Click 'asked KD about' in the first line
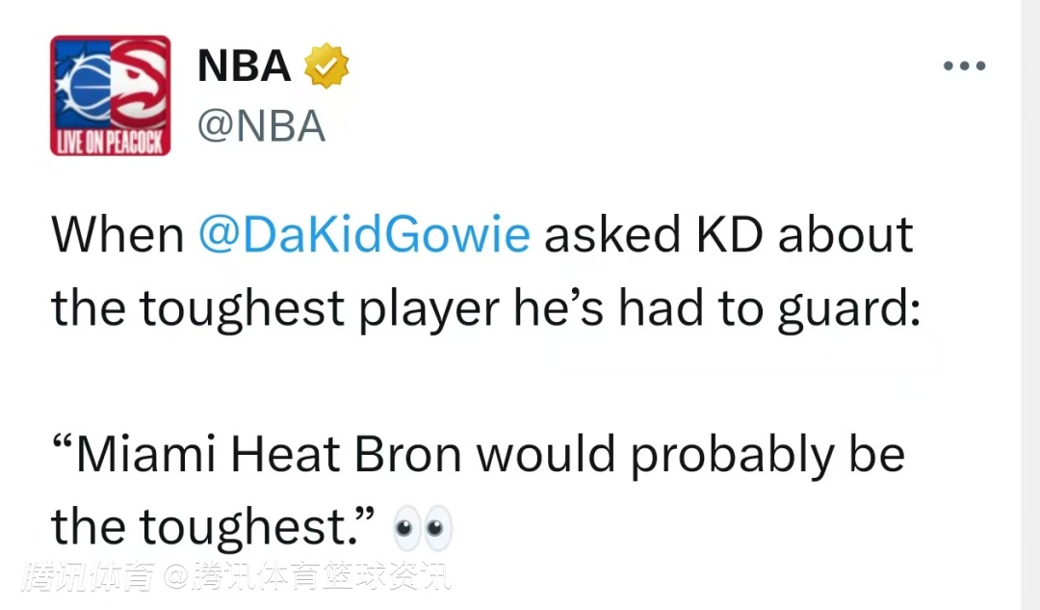 [x=728, y=235]
